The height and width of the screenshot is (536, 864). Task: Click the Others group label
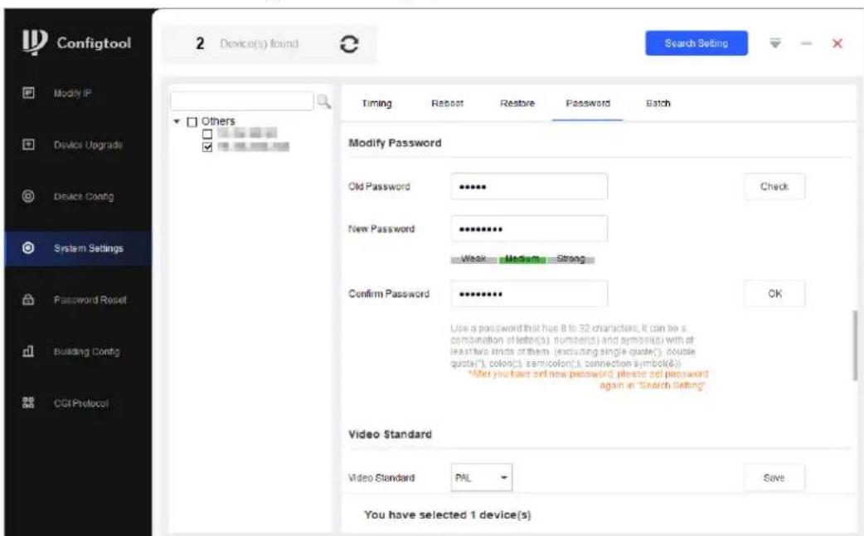217,121
